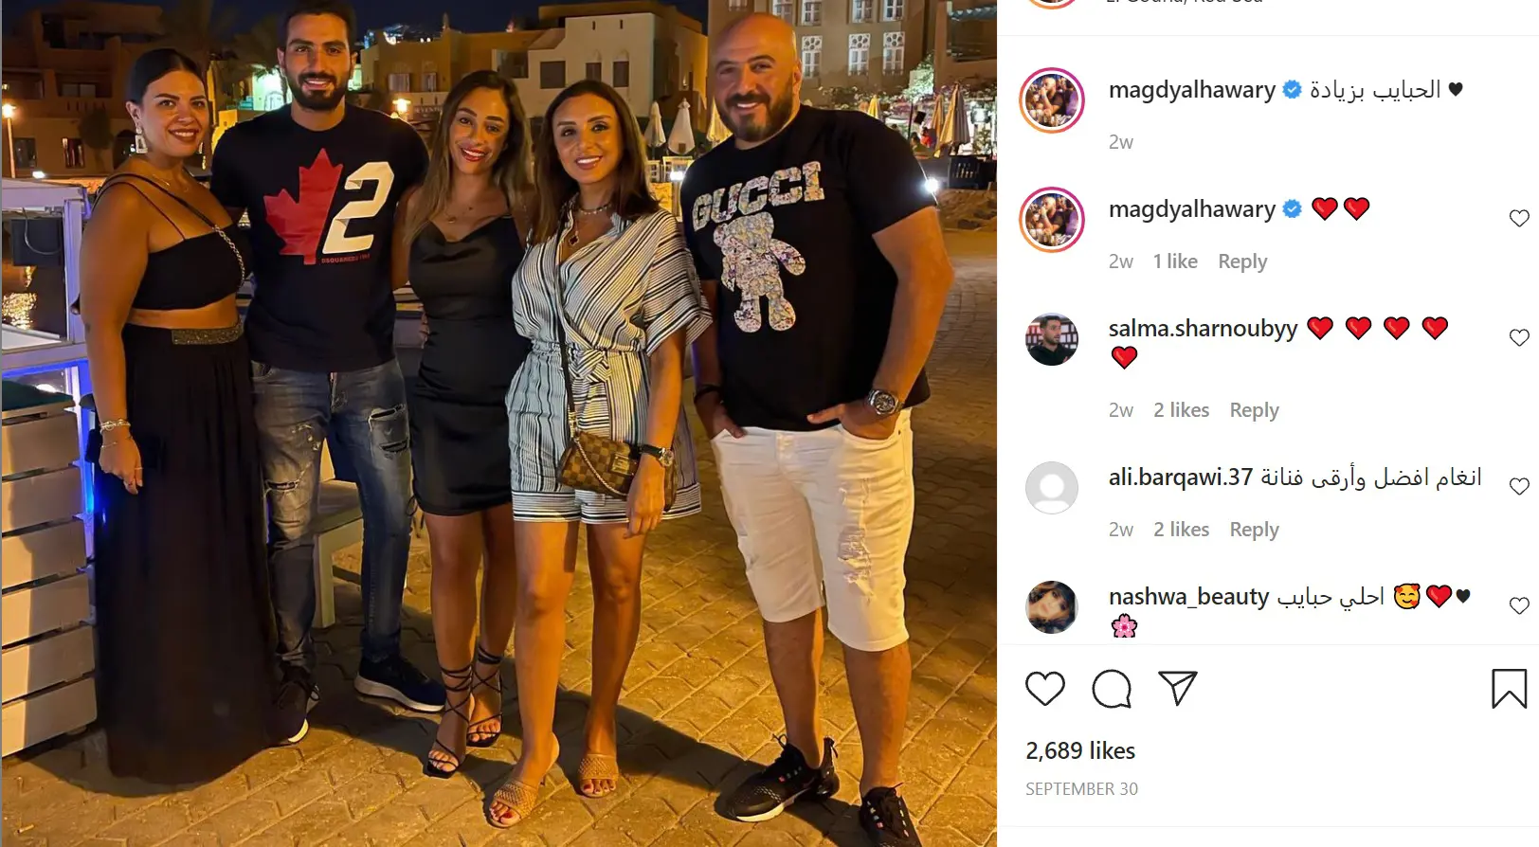The width and height of the screenshot is (1539, 847).
Task: Open ali.barqawi.37 default avatar
Action: pos(1052,488)
